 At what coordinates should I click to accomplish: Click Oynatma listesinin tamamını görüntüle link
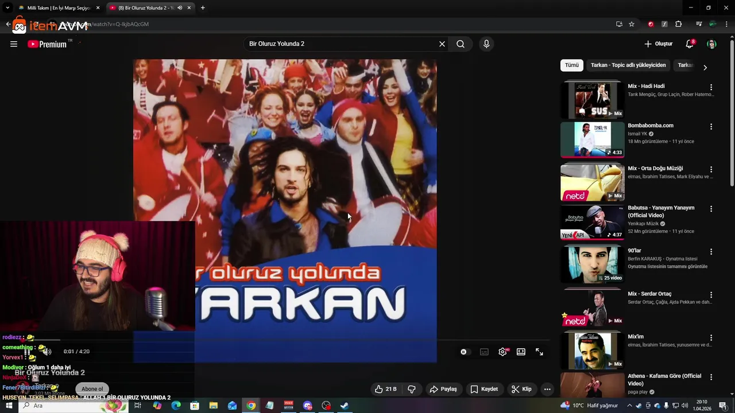(667, 267)
